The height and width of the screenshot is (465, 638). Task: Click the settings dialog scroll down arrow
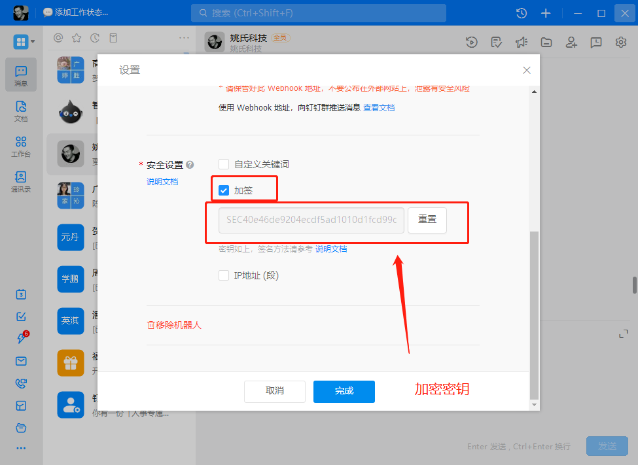coord(534,405)
